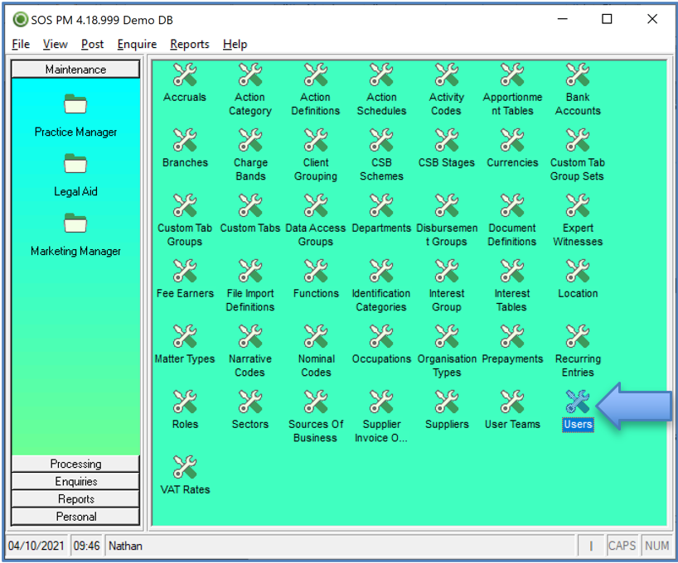Expand the Personal sidebar section

coord(75,516)
